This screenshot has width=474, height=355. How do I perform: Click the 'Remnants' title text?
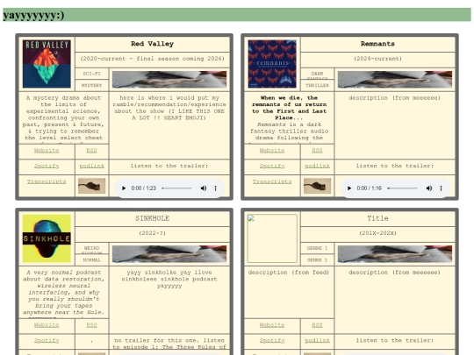tap(377, 44)
